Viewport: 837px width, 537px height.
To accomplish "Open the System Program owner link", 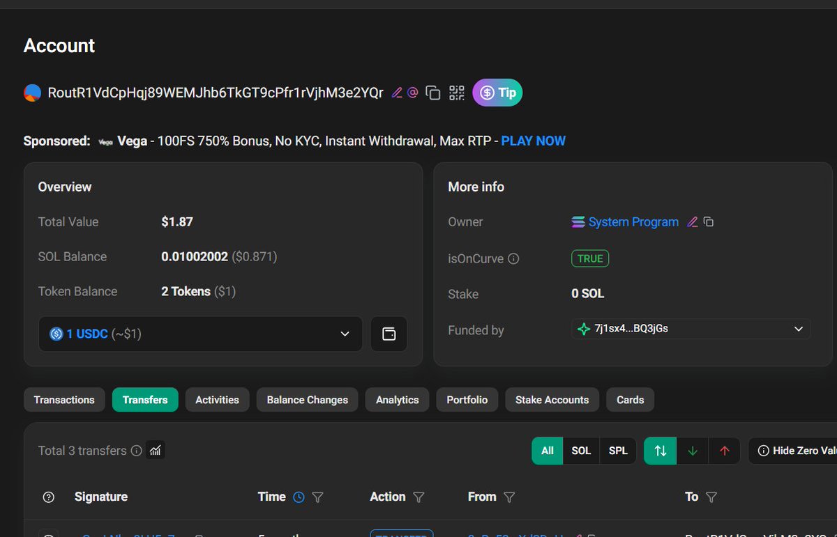I will (633, 221).
